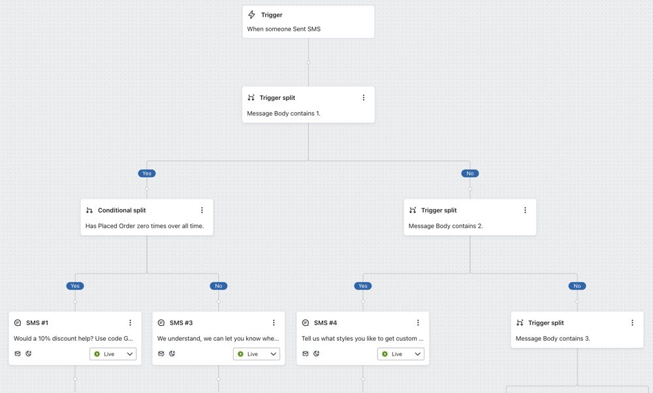Open more options on the "Message Body contains 2" split

[525, 210]
